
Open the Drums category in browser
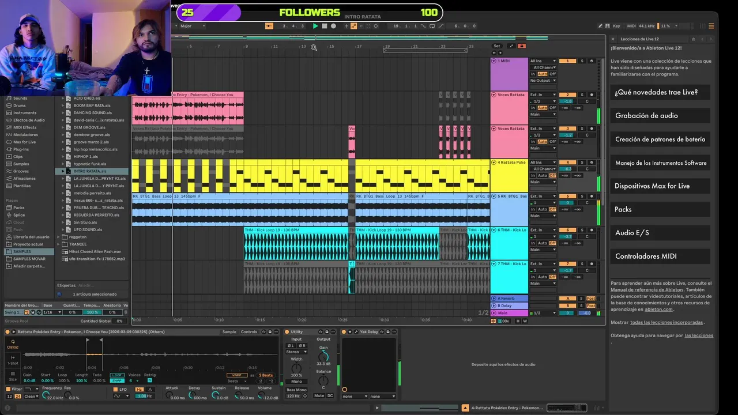pyautogui.click(x=20, y=105)
